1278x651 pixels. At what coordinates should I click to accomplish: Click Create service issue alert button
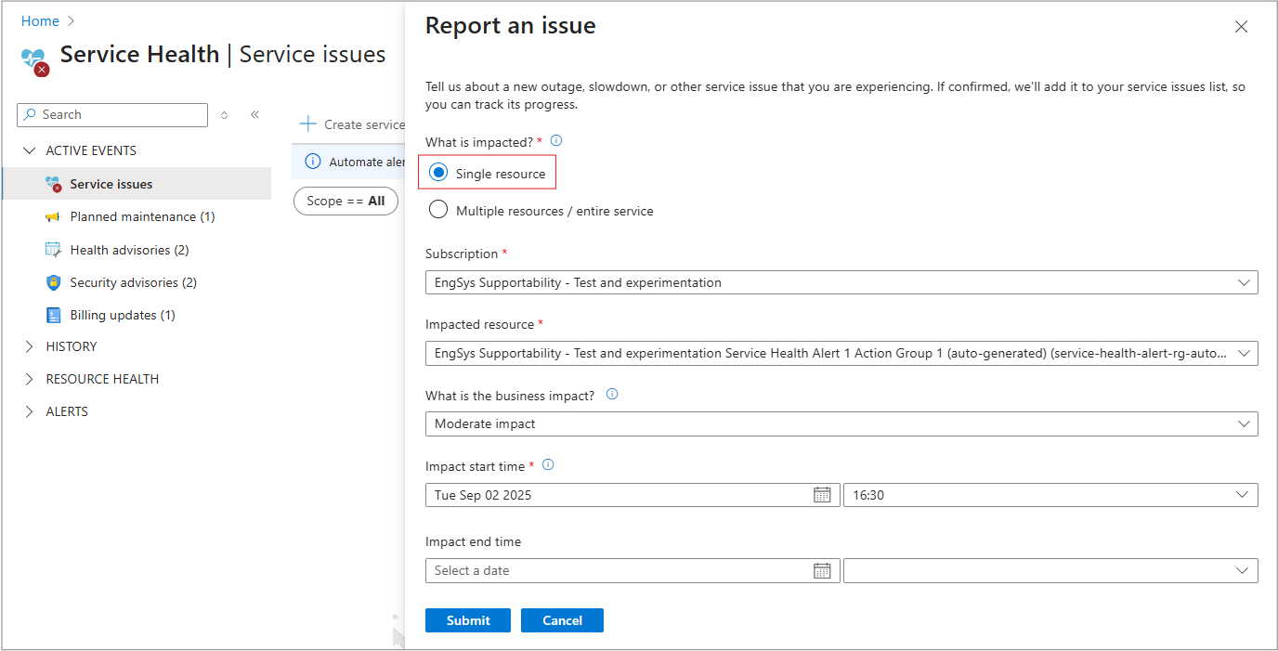(353, 124)
